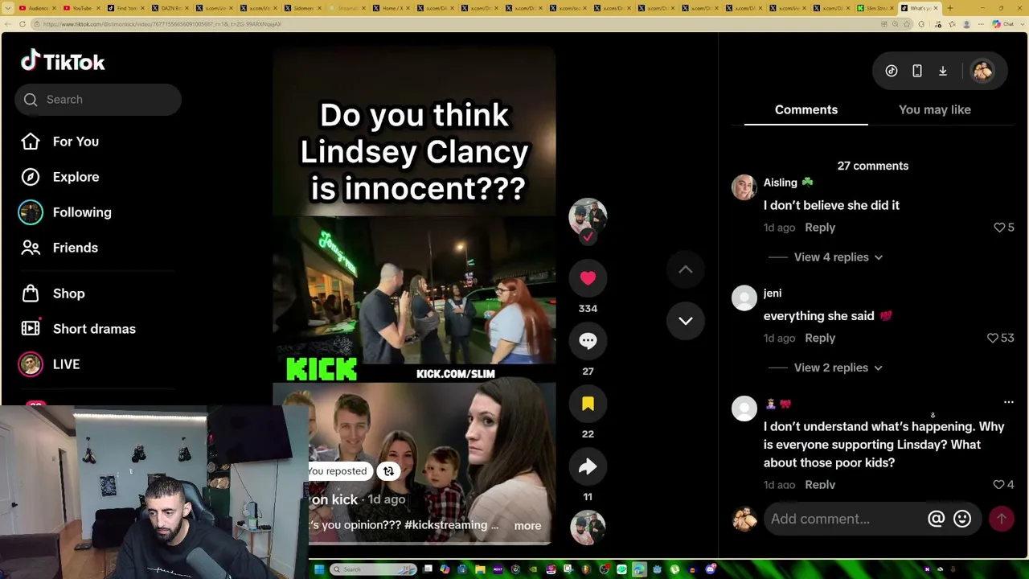Click the share arrow icon
The height and width of the screenshot is (579, 1029).
588,466
